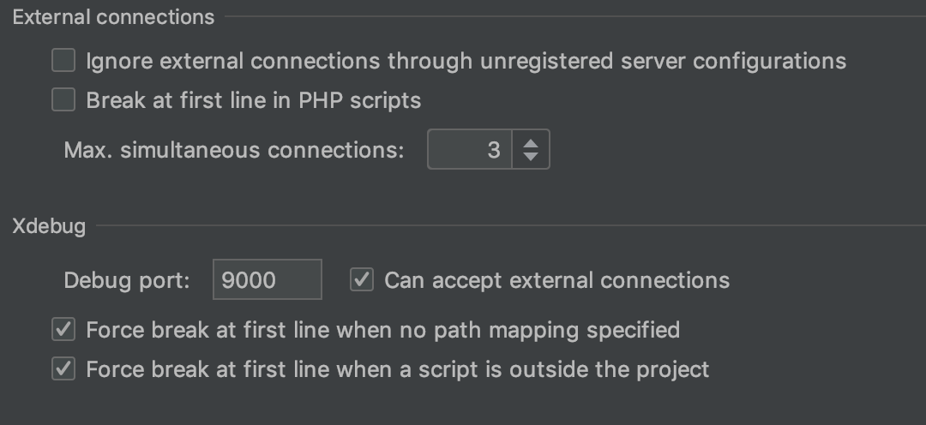
Task: Click the 'Ignore external connections through unregistered server configurations' label text
Action: tap(466, 61)
